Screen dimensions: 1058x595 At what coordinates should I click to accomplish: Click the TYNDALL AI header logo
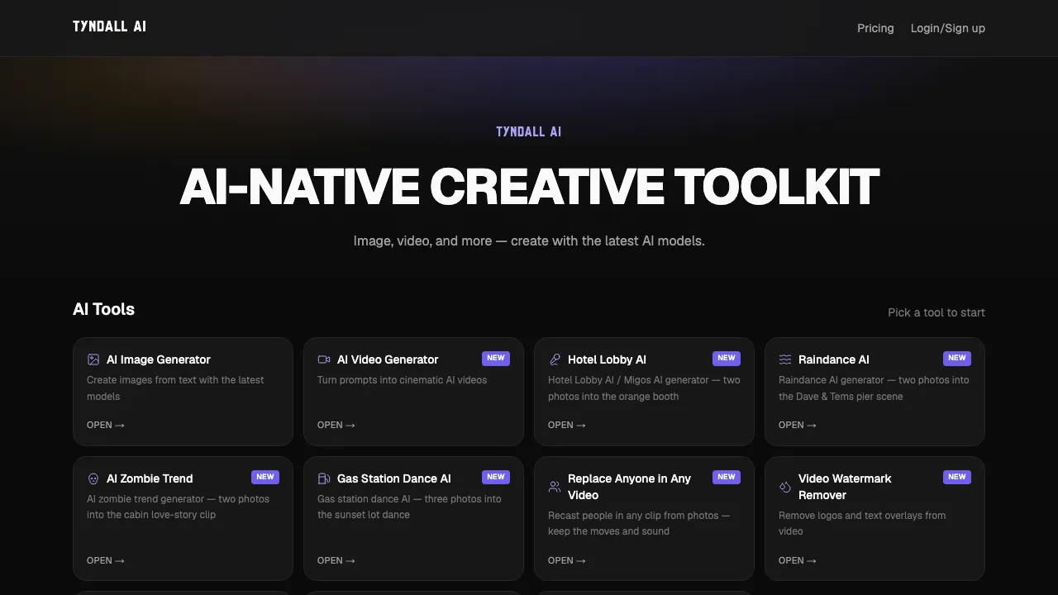pyautogui.click(x=109, y=26)
